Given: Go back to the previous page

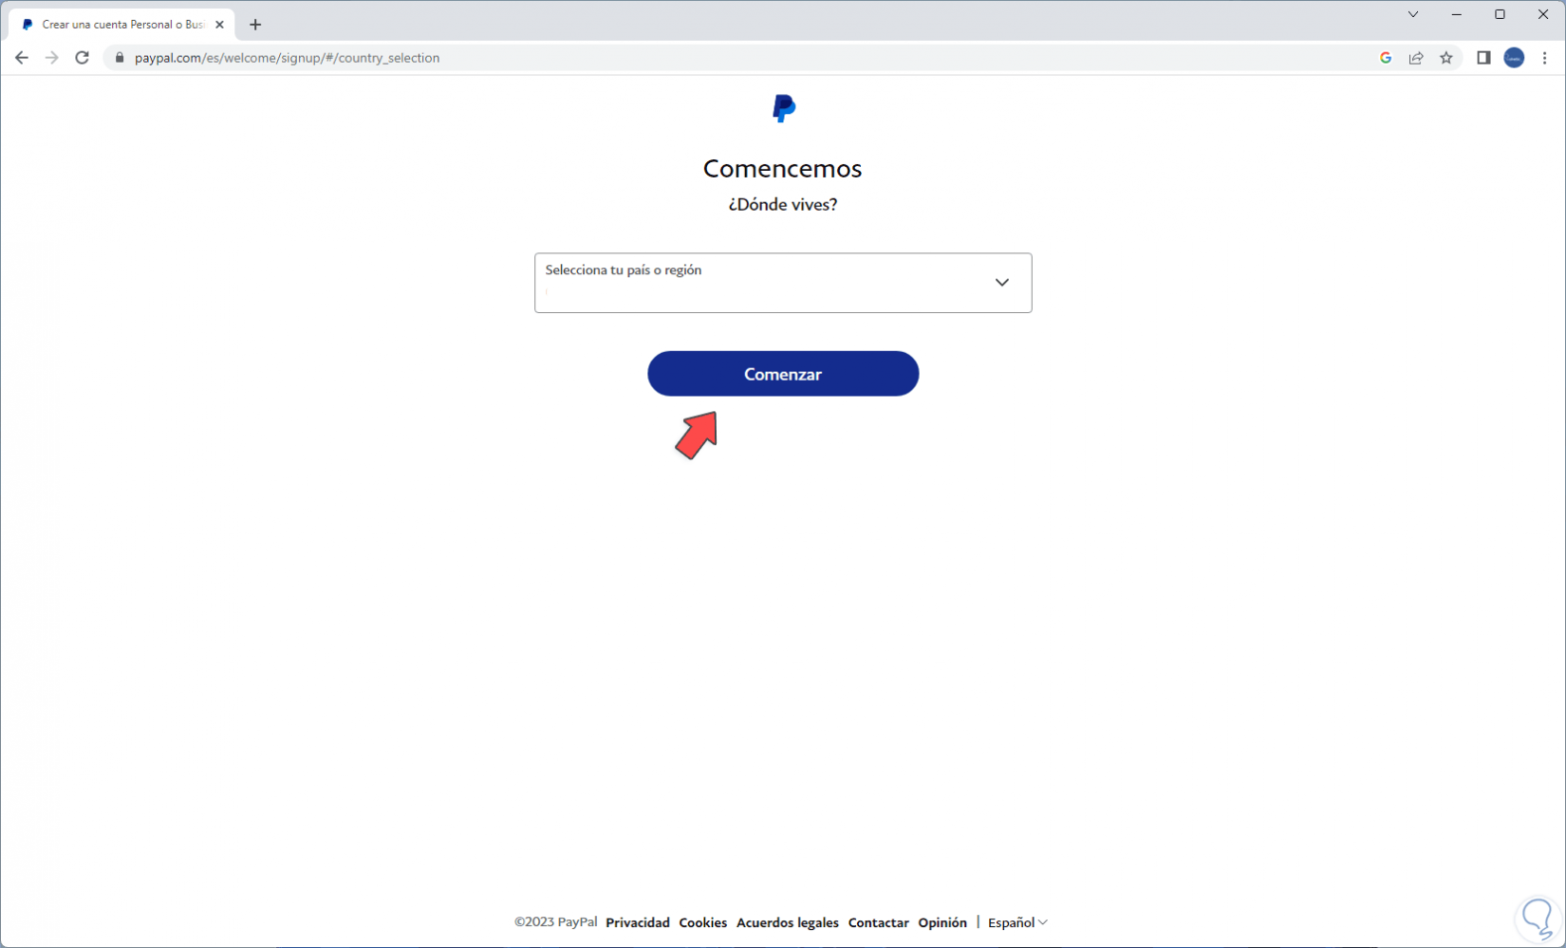Looking at the screenshot, I should point(22,58).
